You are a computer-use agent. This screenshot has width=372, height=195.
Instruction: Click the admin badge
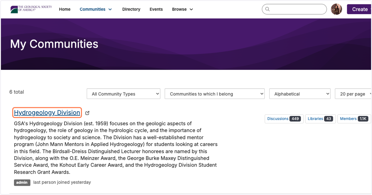tap(22, 182)
